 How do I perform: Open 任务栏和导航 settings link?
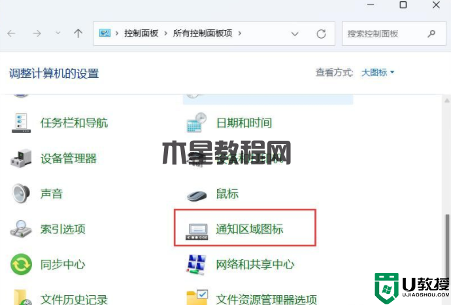point(75,123)
